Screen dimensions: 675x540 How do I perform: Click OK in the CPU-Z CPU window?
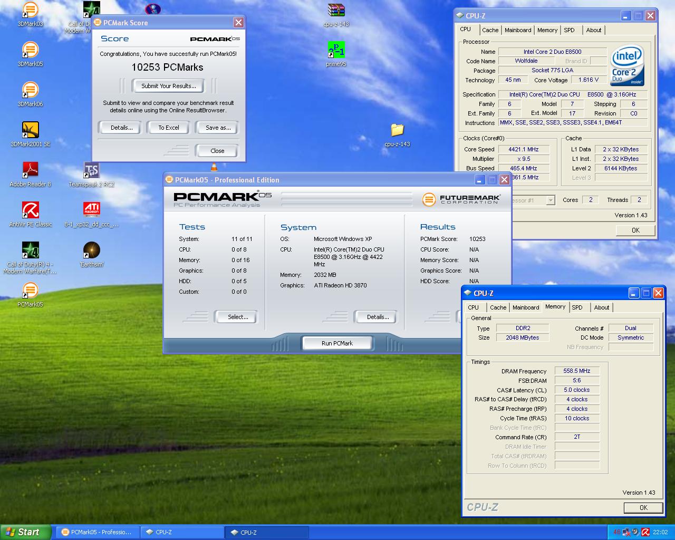[635, 230]
